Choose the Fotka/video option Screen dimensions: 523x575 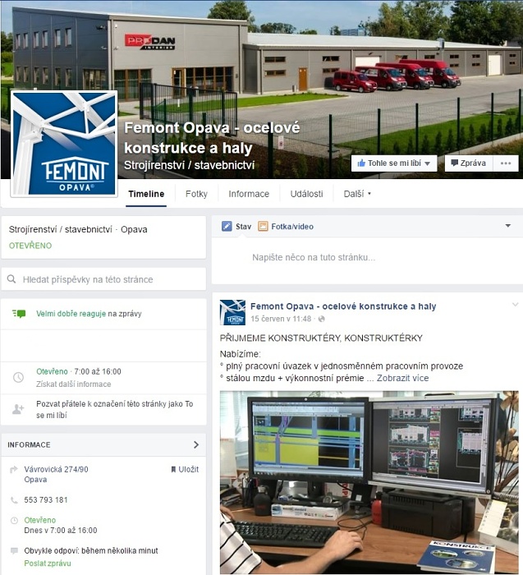click(285, 226)
